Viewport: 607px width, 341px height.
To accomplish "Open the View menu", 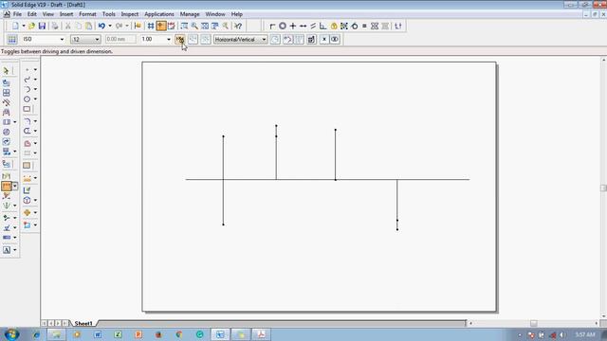I will point(48,14).
